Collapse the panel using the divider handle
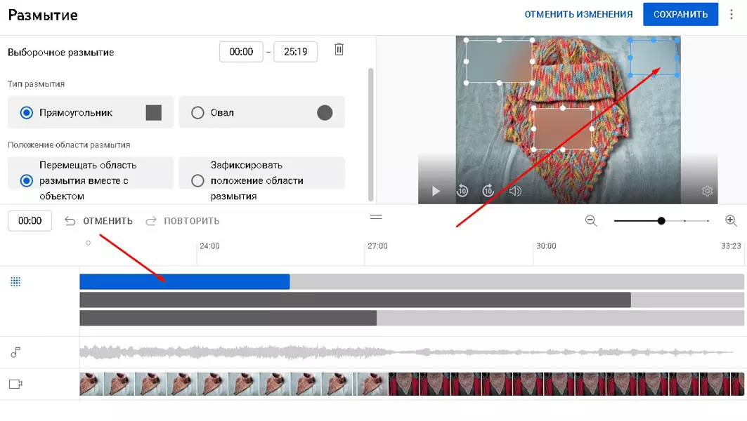This screenshot has width=747, height=421. (376, 217)
